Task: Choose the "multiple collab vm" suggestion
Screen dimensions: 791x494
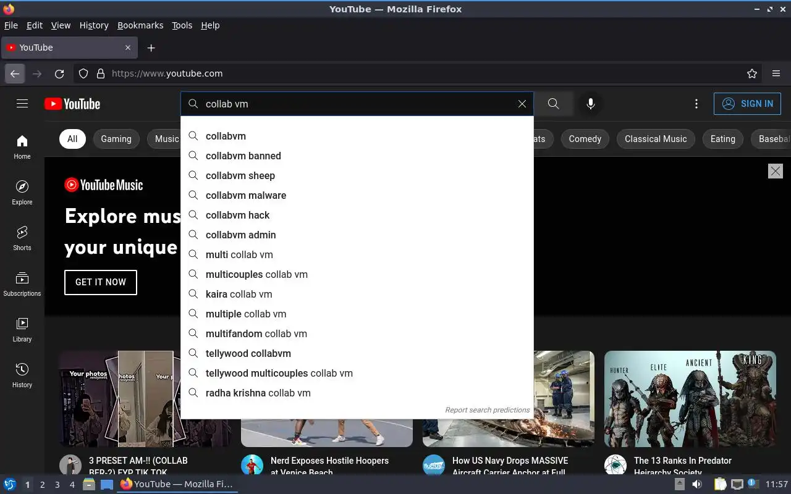Action: tap(357, 314)
